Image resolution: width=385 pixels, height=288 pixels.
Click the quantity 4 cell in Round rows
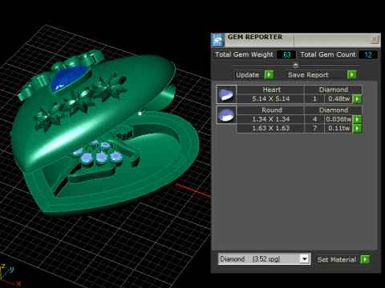(x=314, y=119)
